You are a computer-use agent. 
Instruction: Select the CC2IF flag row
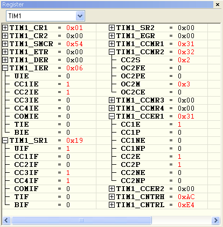point(49,165)
